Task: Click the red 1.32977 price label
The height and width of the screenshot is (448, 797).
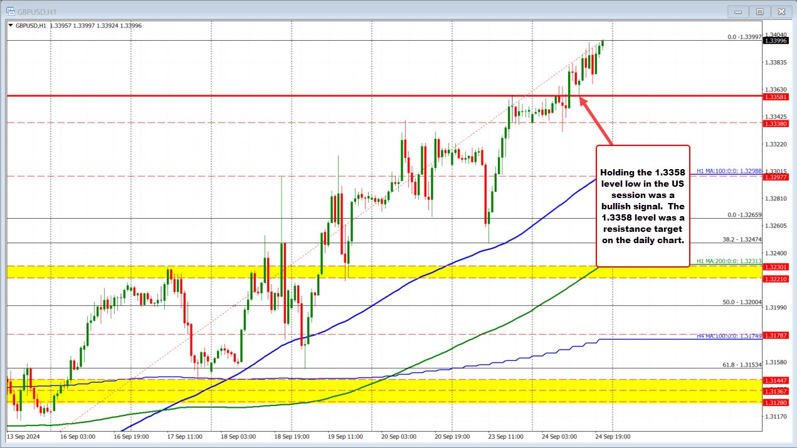Action: click(775, 177)
